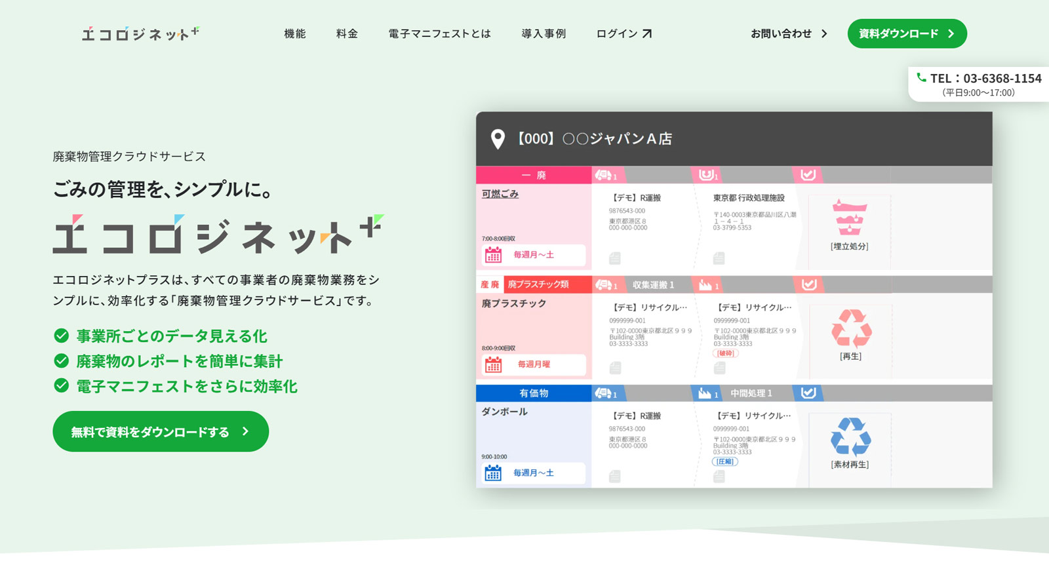1049x563 pixels.
Task: Click chevron in 無料で資料をダウンロードする button
Action: (245, 431)
